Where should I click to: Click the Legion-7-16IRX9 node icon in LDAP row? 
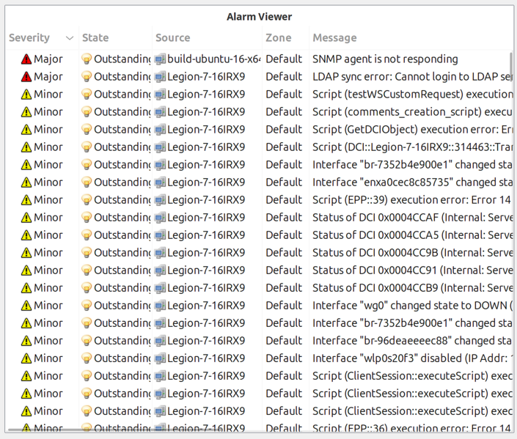coord(160,77)
